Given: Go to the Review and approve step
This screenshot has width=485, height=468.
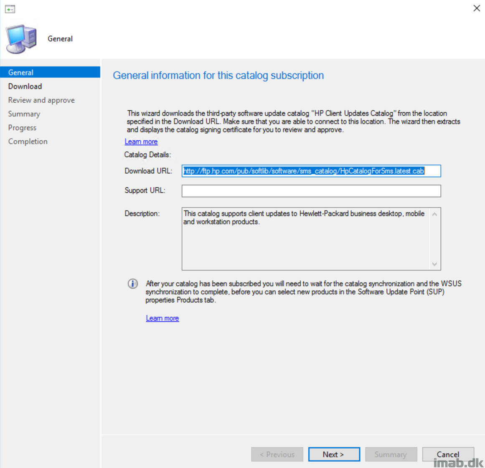Looking at the screenshot, I should coord(41,100).
